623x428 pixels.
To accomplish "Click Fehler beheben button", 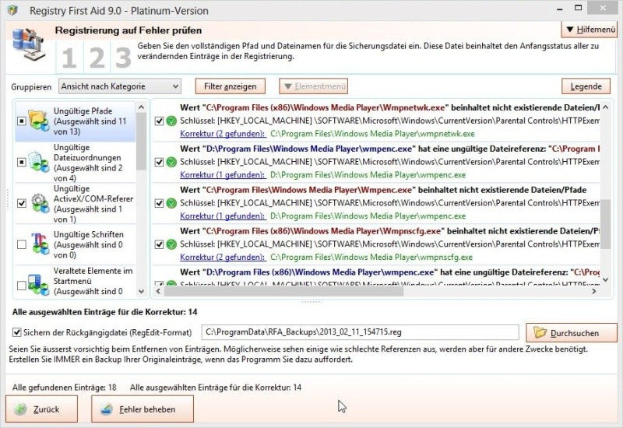I will [143, 409].
